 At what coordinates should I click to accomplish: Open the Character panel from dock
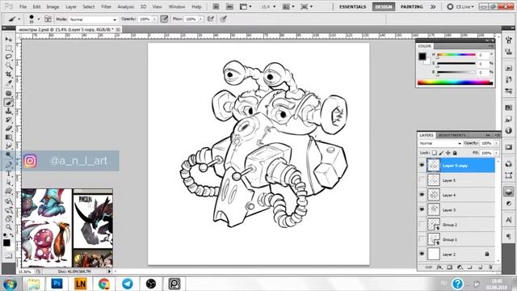pos(508,219)
